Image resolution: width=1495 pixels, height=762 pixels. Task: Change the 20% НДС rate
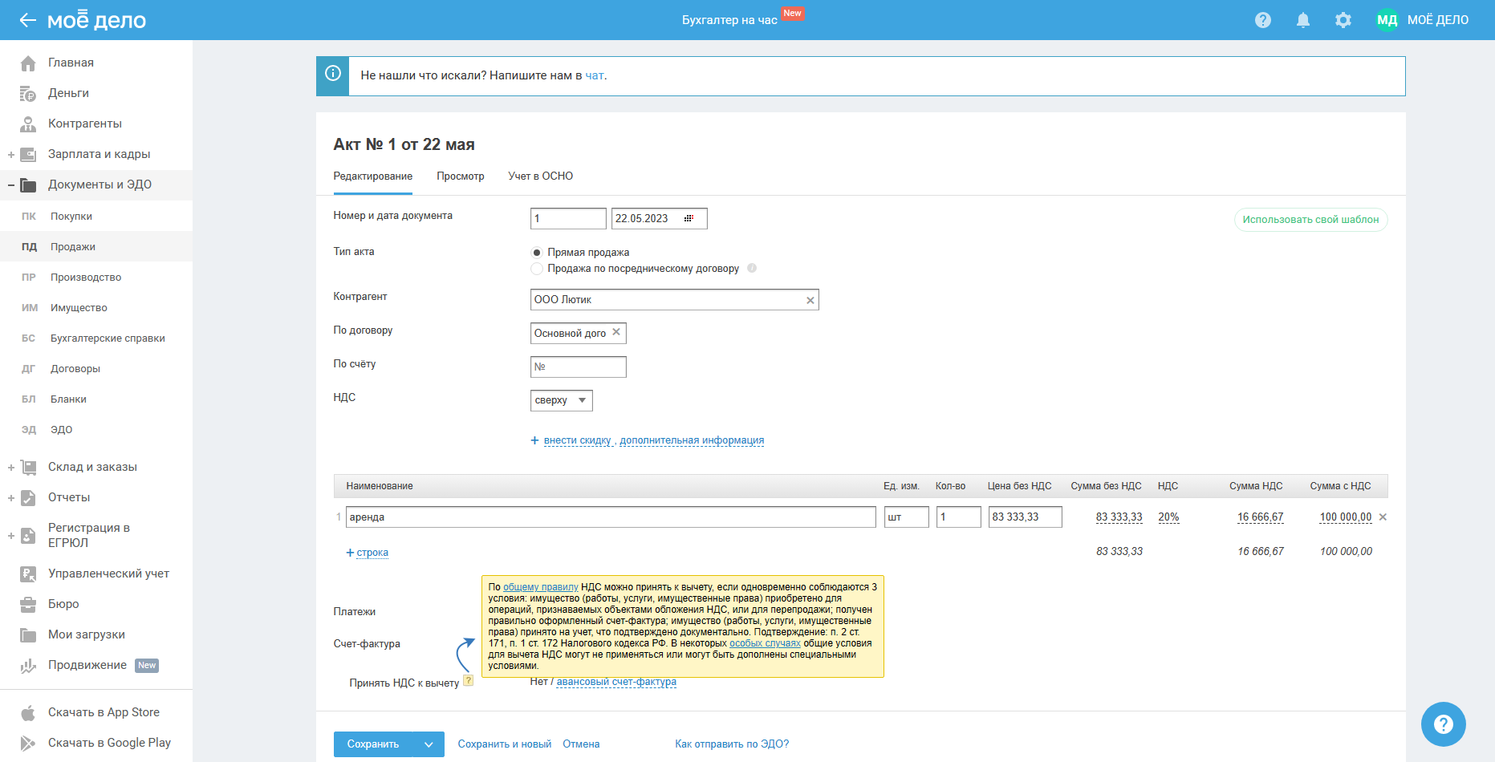click(1168, 517)
